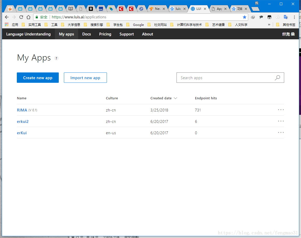Open more options for RIMA row

tap(281, 110)
